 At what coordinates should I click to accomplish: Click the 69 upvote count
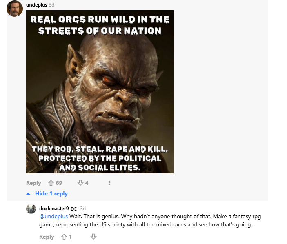point(59,183)
